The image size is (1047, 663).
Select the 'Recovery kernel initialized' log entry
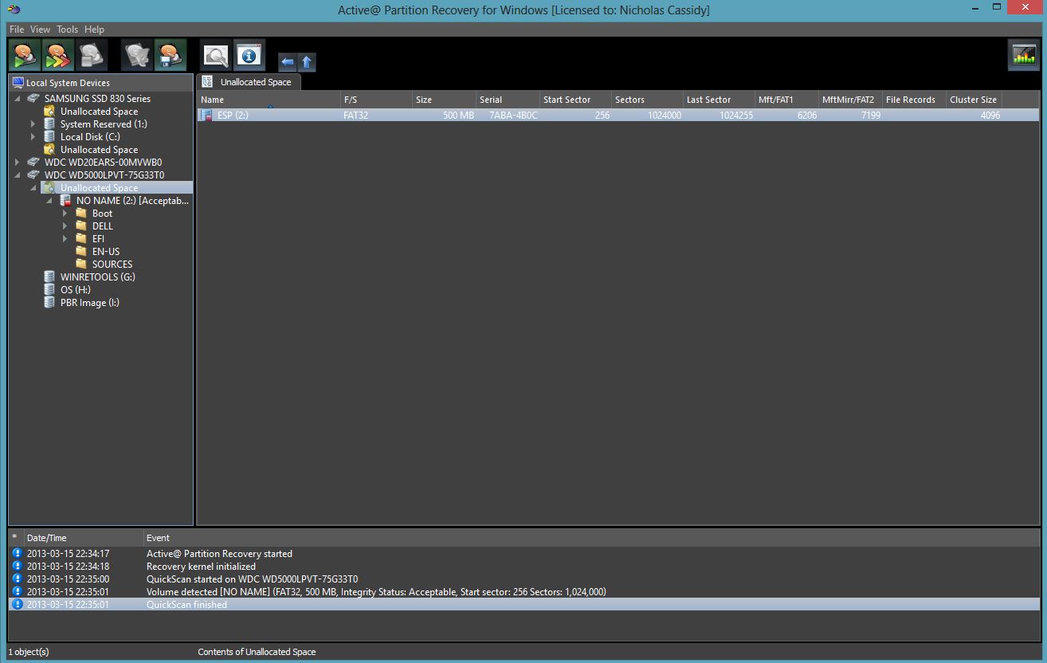523,567
